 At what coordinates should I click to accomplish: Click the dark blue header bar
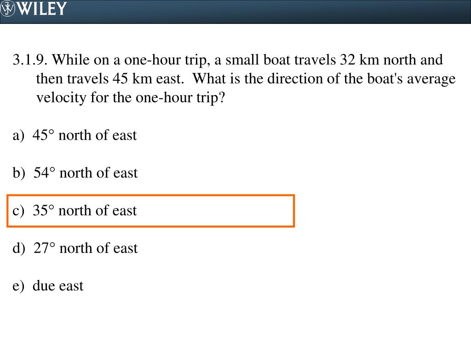coord(235,11)
